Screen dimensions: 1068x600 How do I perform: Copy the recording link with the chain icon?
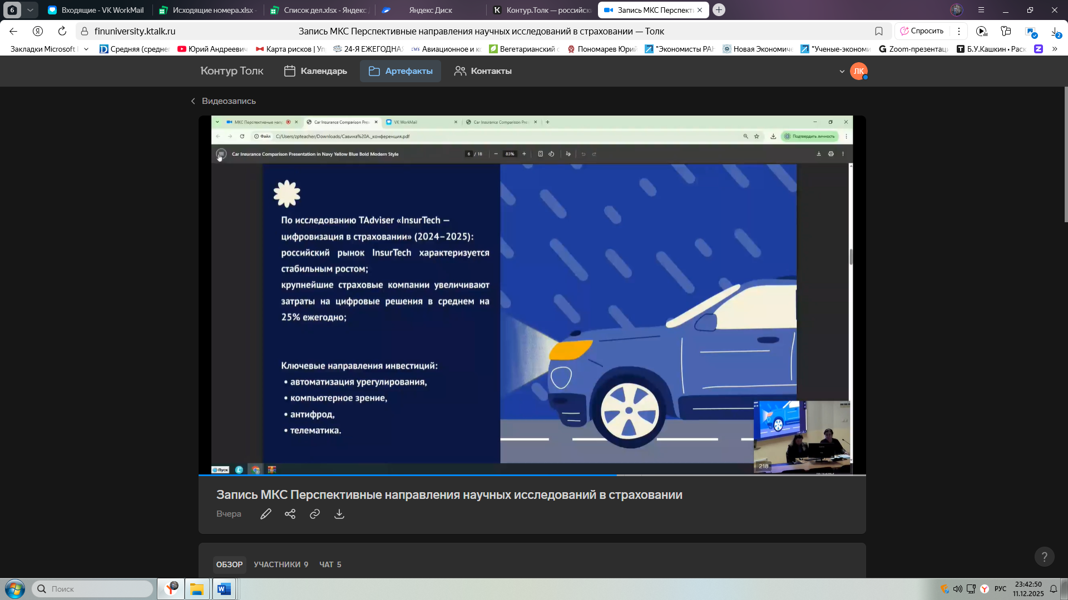click(314, 514)
